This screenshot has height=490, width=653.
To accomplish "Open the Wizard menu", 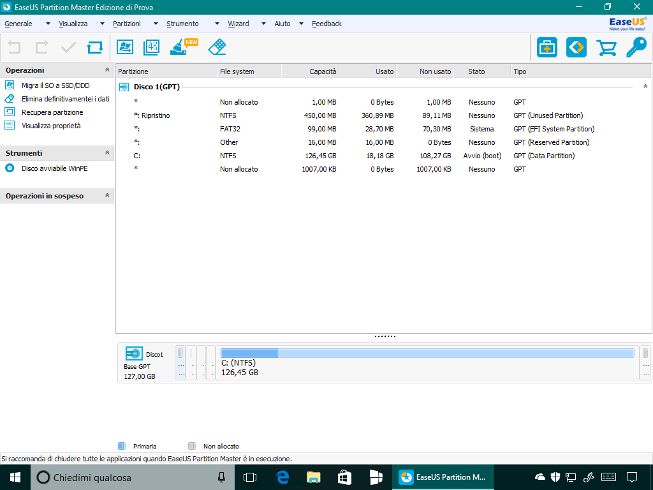I will tap(238, 24).
